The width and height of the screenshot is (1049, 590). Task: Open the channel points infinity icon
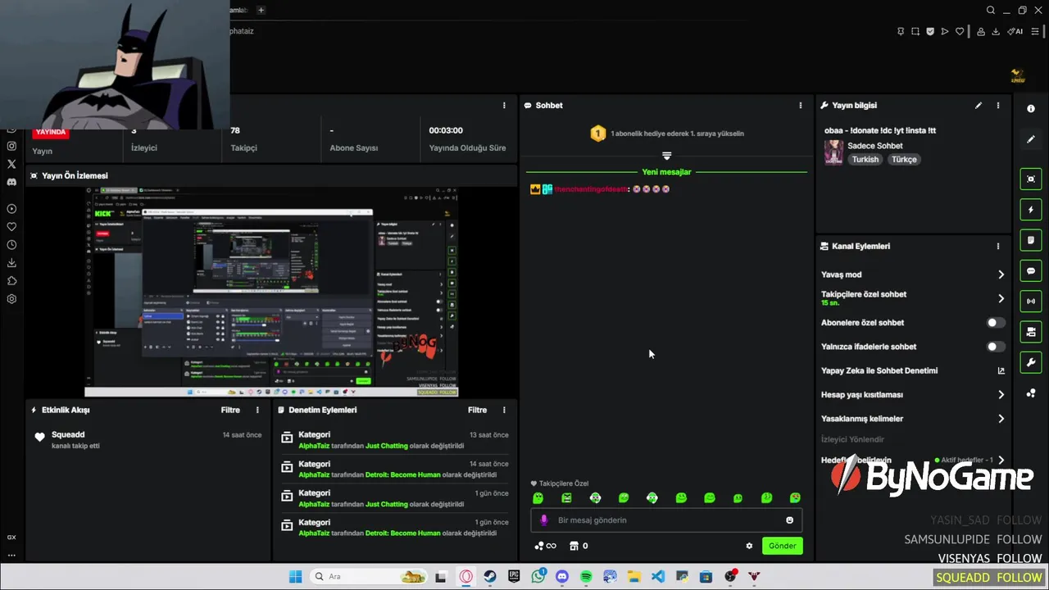[x=545, y=546]
